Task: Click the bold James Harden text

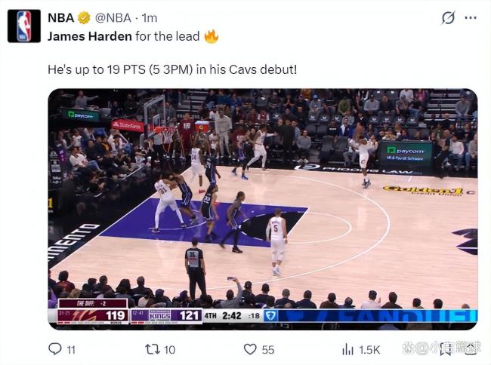Action: (x=90, y=35)
